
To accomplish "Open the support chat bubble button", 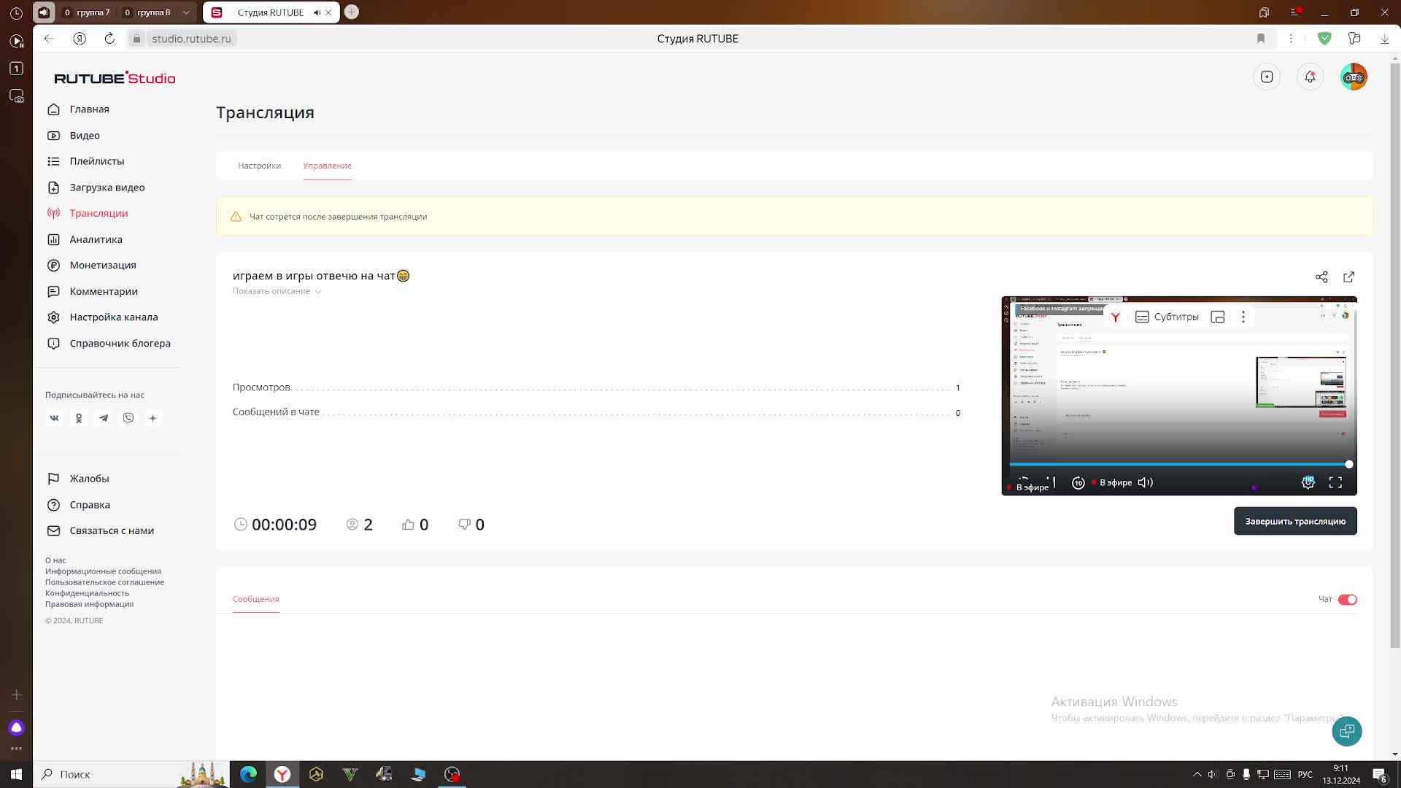I will coord(1346,731).
